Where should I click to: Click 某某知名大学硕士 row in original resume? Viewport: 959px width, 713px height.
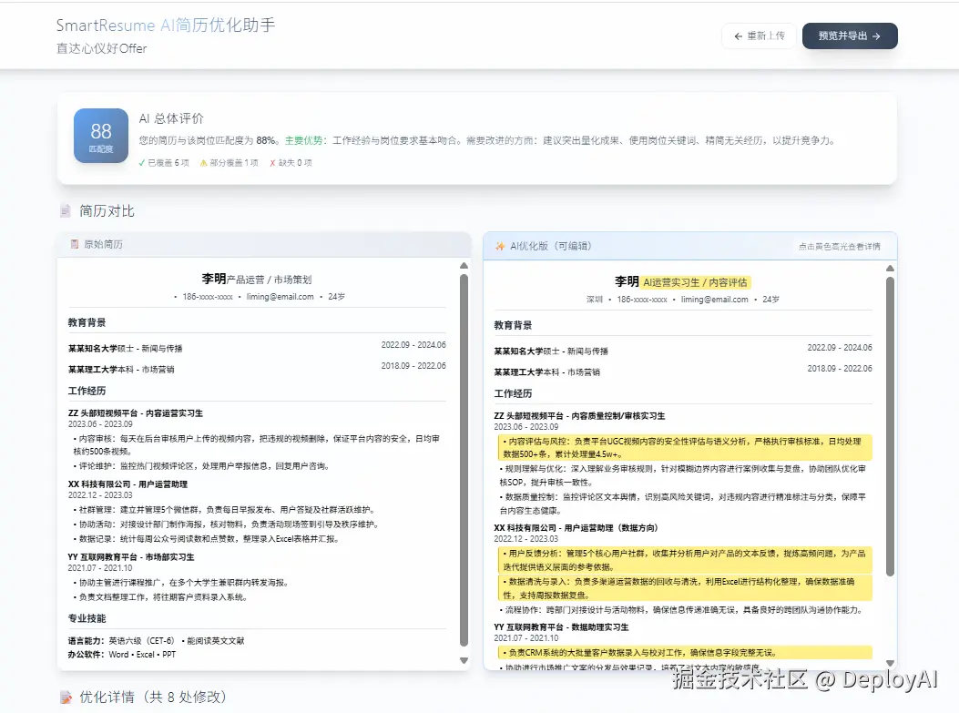click(257, 347)
